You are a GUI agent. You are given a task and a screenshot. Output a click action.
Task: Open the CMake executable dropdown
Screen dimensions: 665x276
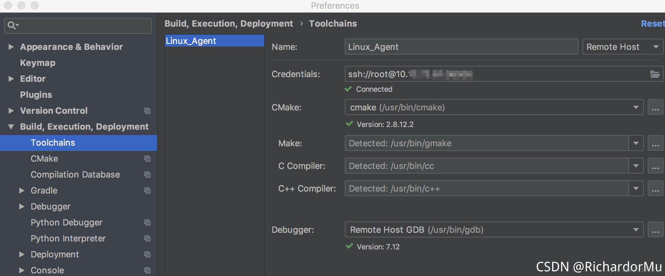(x=636, y=107)
